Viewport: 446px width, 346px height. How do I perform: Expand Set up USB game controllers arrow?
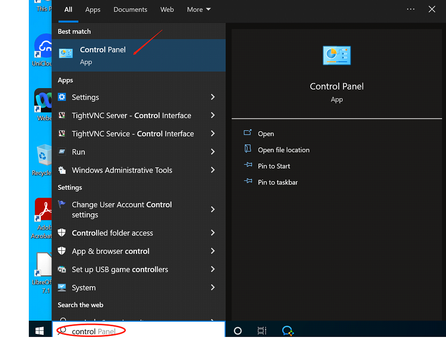click(x=213, y=270)
